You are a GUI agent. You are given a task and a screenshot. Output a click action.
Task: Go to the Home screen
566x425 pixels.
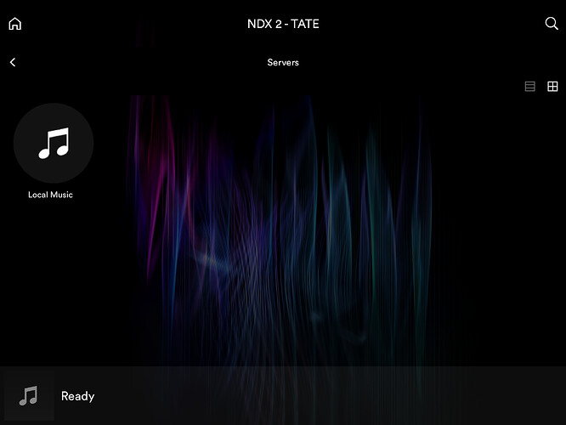[x=14, y=24]
